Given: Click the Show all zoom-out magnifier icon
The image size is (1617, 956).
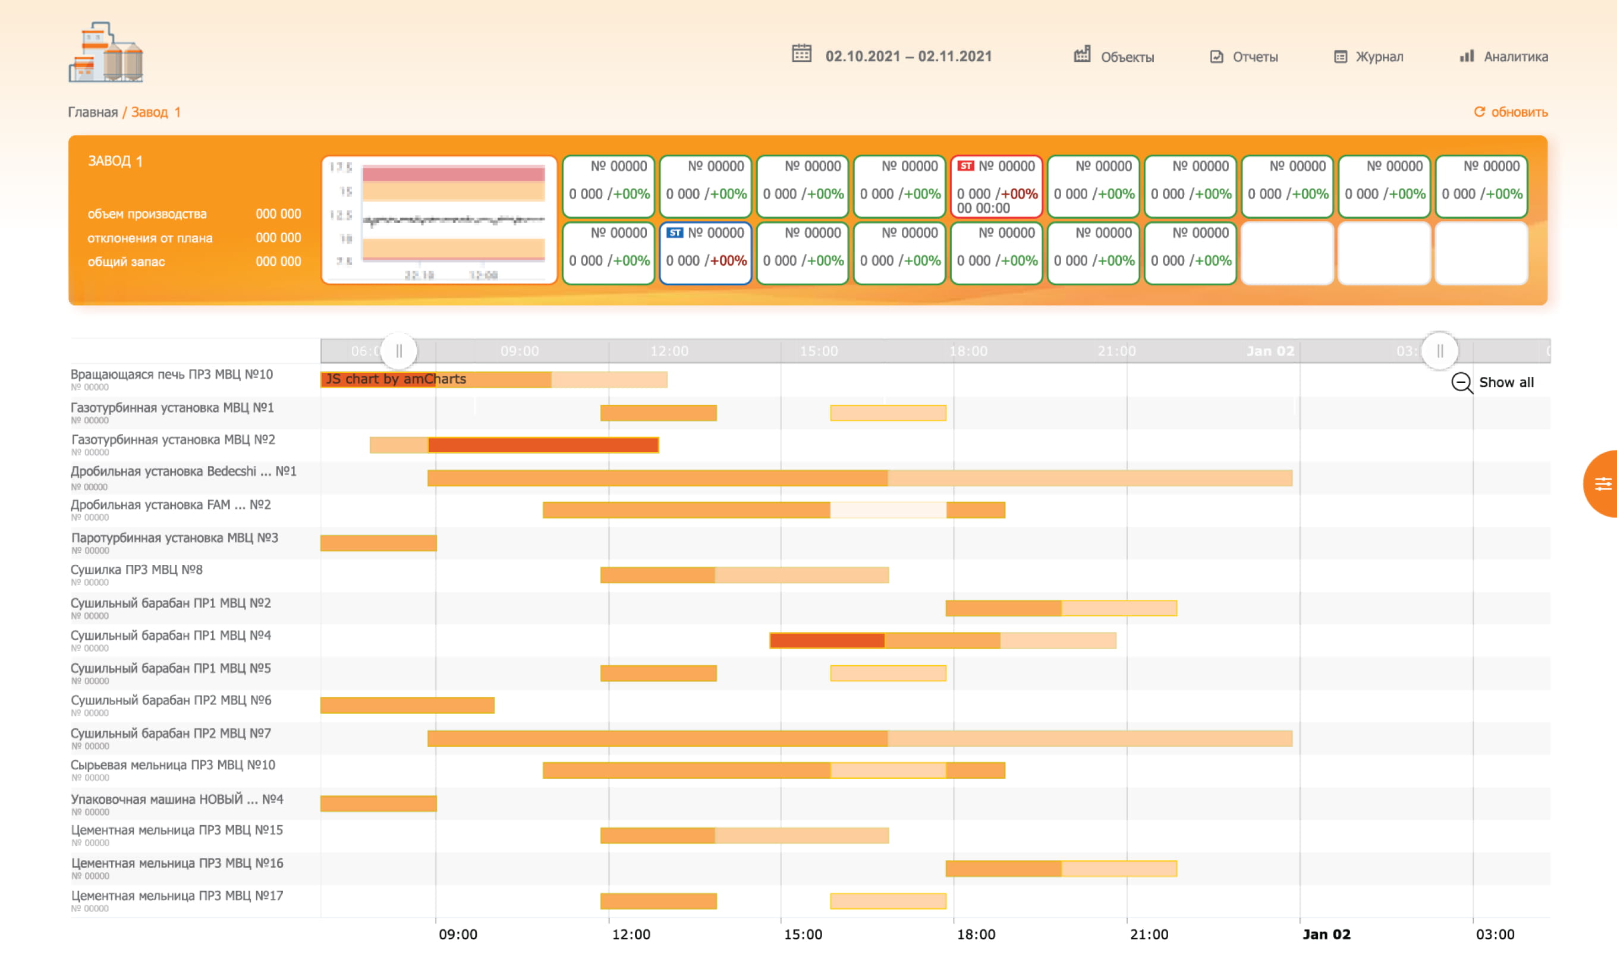Looking at the screenshot, I should (1461, 382).
